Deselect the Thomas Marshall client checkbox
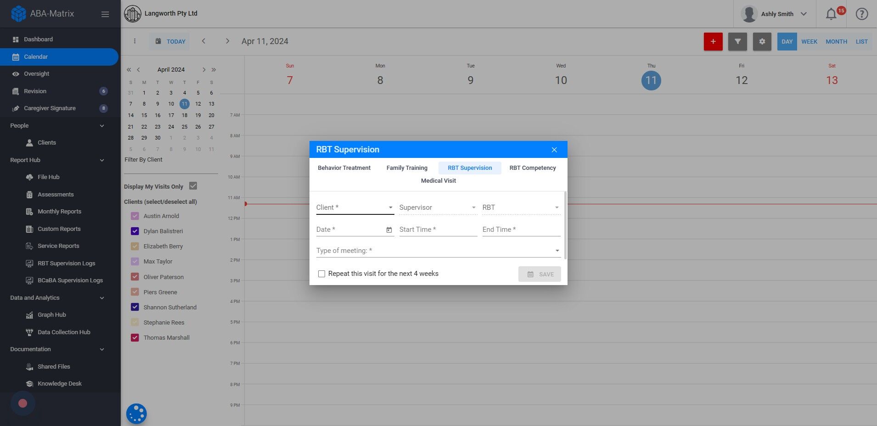This screenshot has width=877, height=426. click(135, 337)
